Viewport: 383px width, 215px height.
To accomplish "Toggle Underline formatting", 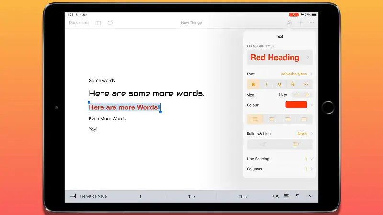I will click(x=279, y=85).
